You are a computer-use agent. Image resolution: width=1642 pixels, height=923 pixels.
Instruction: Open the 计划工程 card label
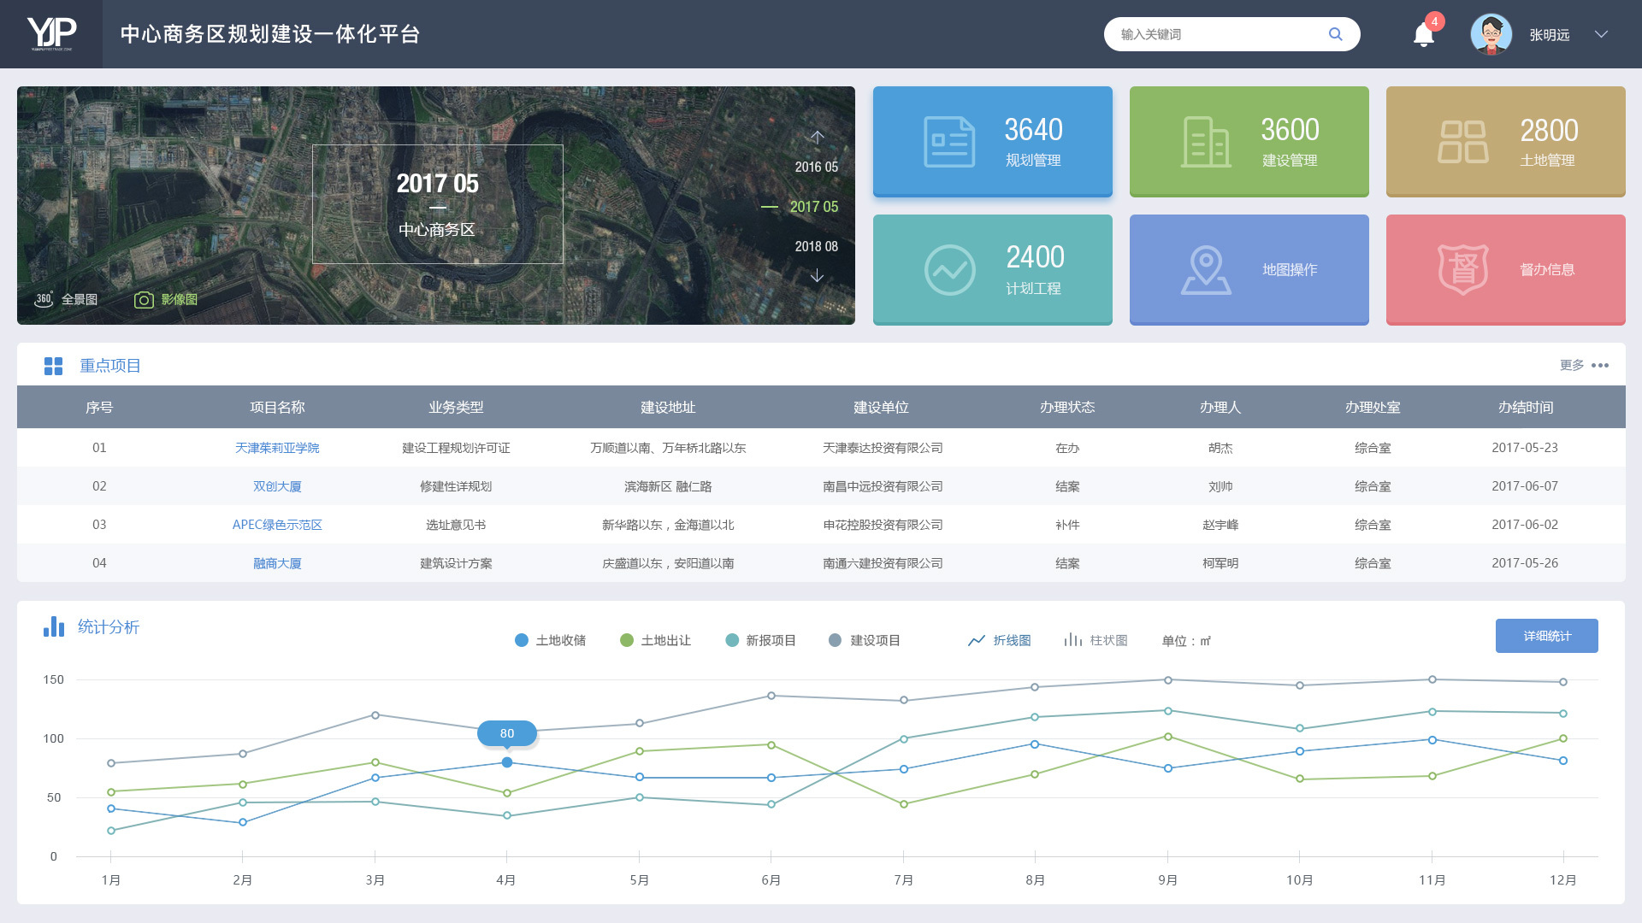pos(1033,289)
